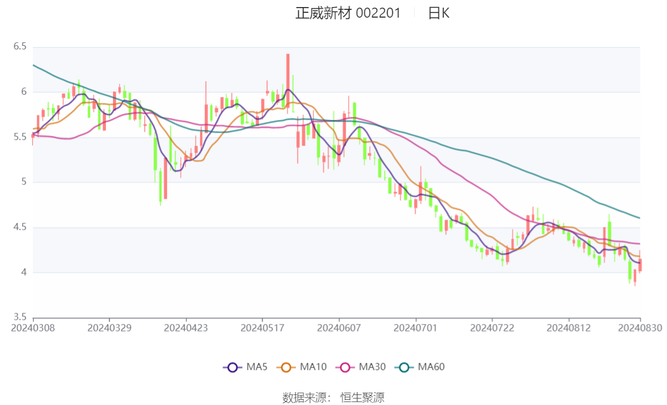Click the last candlestick on 20240830
The width and height of the screenshot is (667, 405).
click(x=640, y=265)
